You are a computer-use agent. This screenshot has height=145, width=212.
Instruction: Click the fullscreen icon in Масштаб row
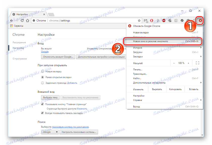point(197,63)
